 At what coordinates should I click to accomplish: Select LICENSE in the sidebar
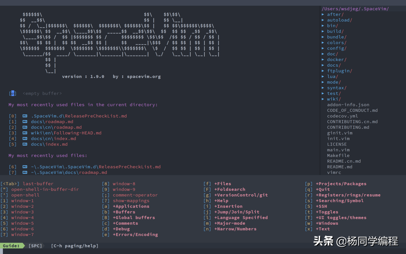(337, 144)
